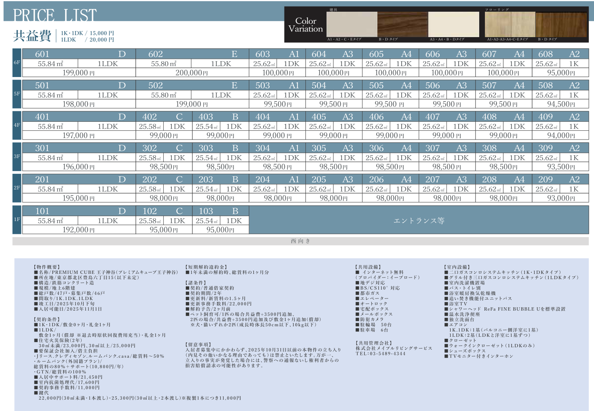Click the management company phone number

click(380, 354)
